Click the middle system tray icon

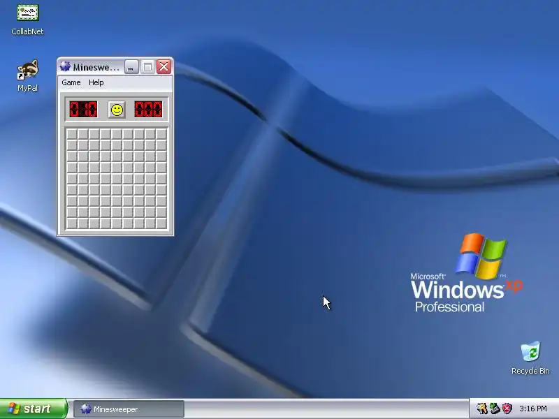click(494, 409)
